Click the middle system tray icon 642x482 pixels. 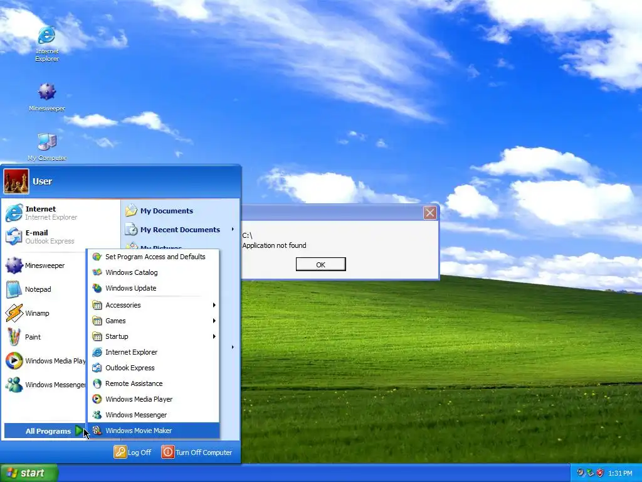click(590, 473)
